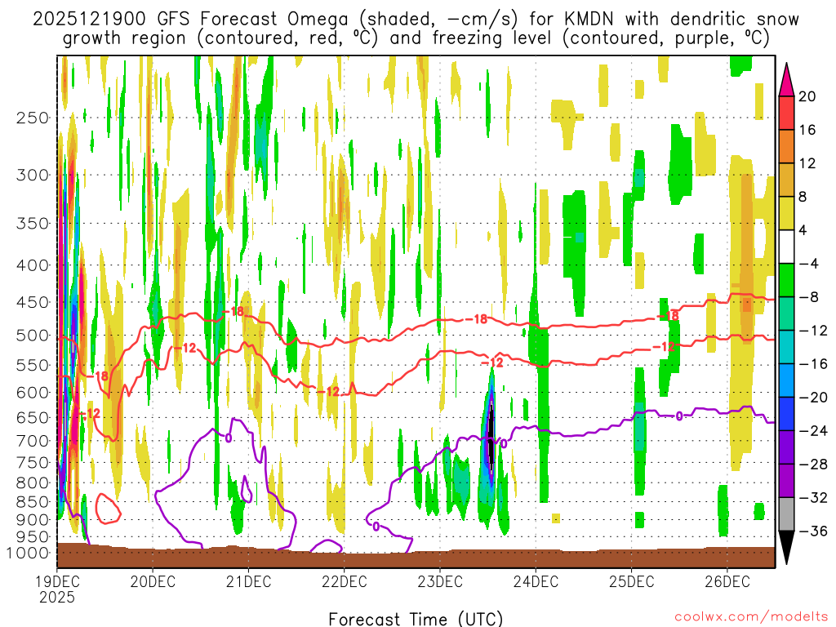This screenshot has width=836, height=627.
Task: Pick the orange colorbar swatch between 12 and 16
Action: pos(786,146)
